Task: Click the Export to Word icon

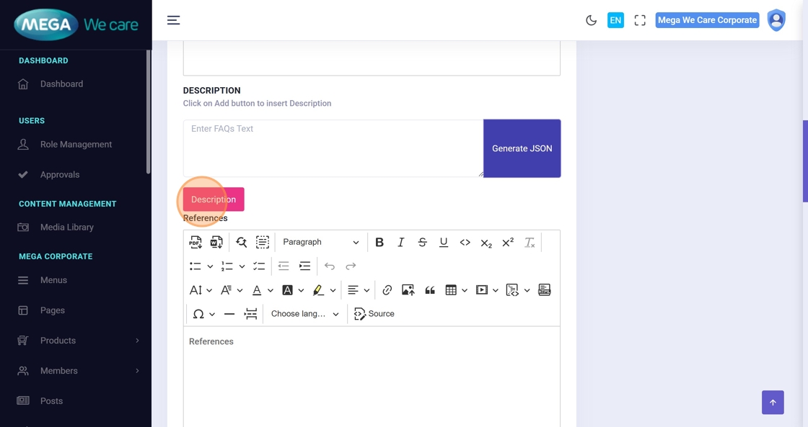Action: tap(216, 243)
